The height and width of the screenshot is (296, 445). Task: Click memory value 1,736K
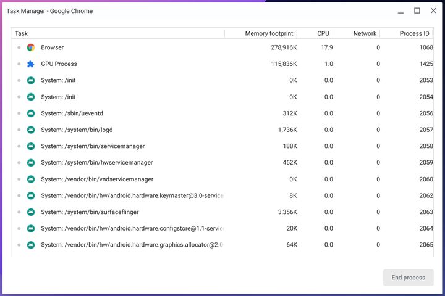point(287,129)
